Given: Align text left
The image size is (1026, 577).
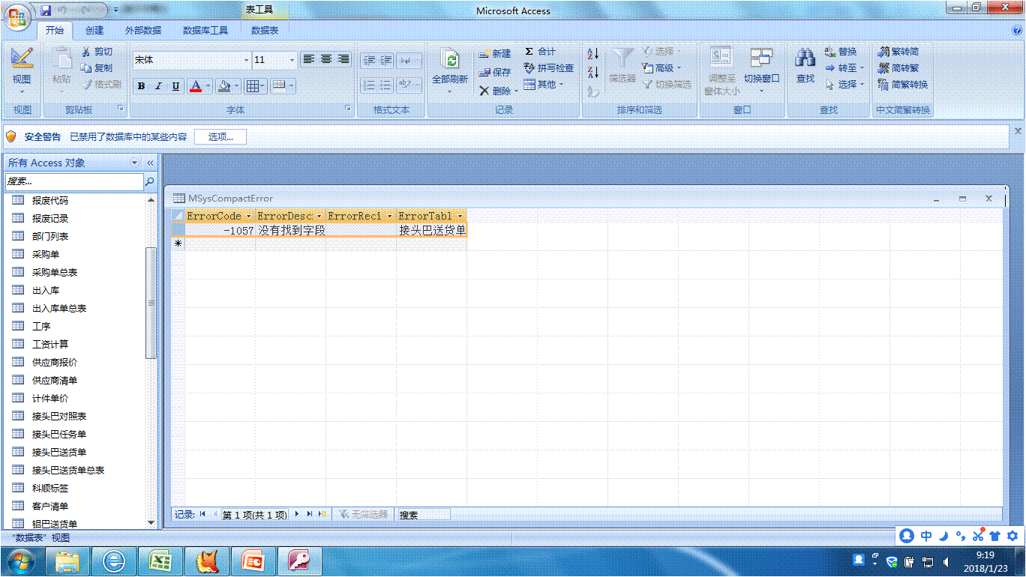Looking at the screenshot, I should [308, 59].
